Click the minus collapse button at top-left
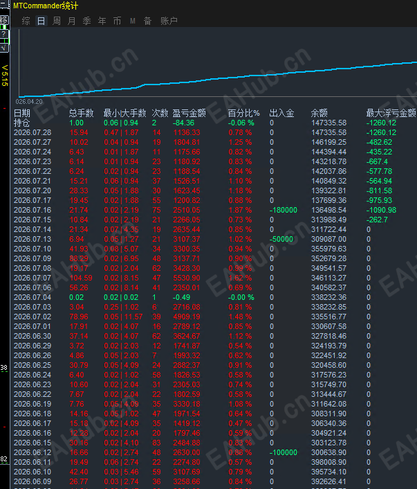The height and width of the screenshot is (489, 417). pos(4,5)
